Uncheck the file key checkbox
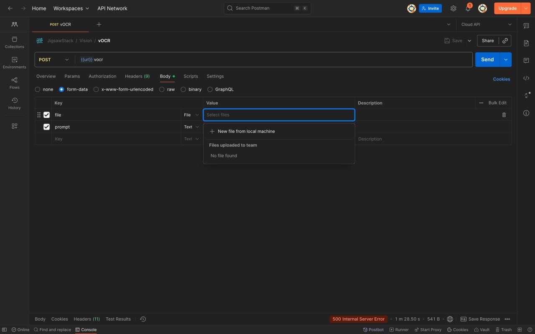 click(x=46, y=115)
